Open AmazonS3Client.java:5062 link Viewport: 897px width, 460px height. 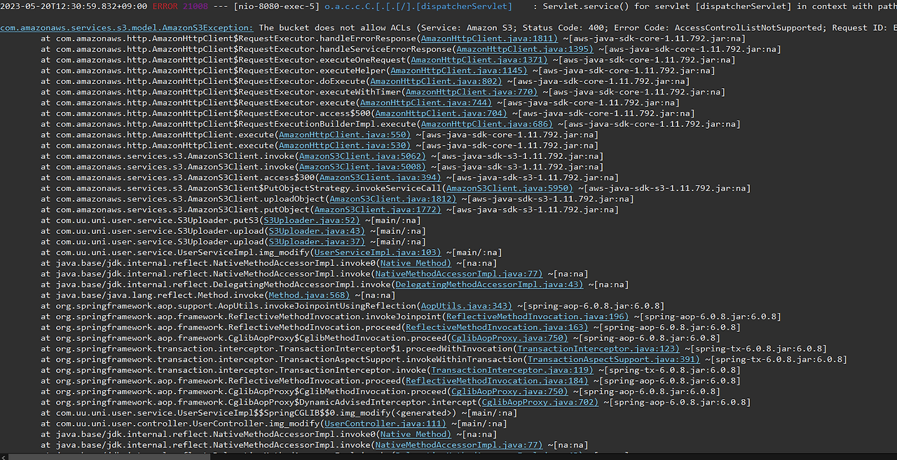362,156
